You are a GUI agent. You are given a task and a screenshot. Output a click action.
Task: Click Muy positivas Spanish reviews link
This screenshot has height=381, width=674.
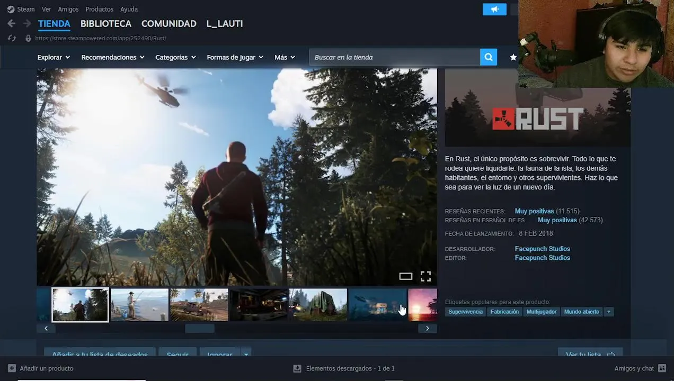pos(557,220)
